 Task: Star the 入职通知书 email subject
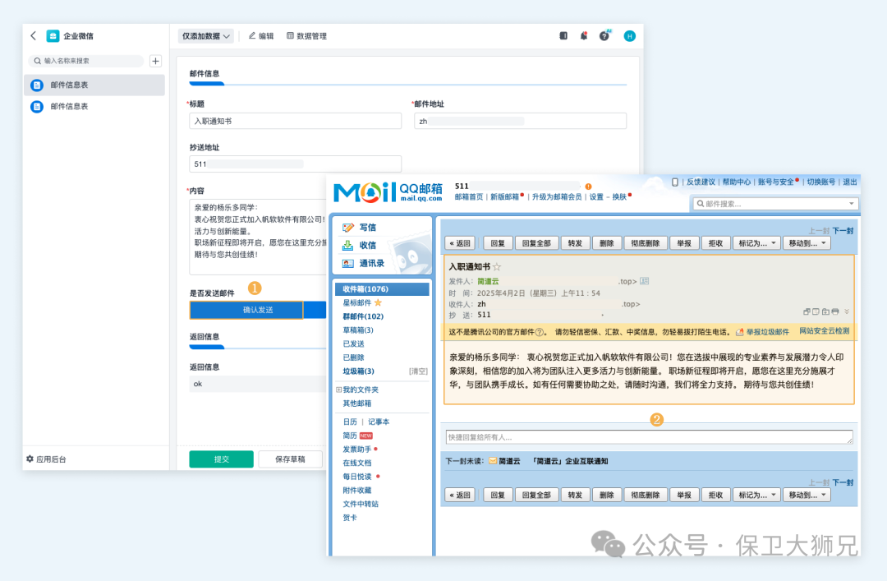(497, 267)
